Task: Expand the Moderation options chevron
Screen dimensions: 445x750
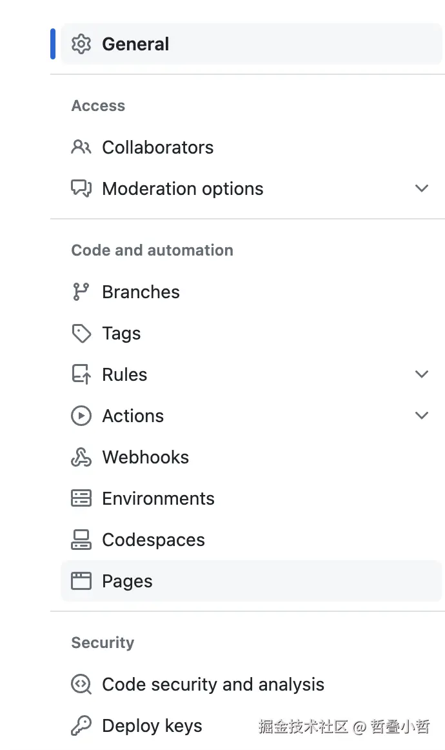Action: 422,188
